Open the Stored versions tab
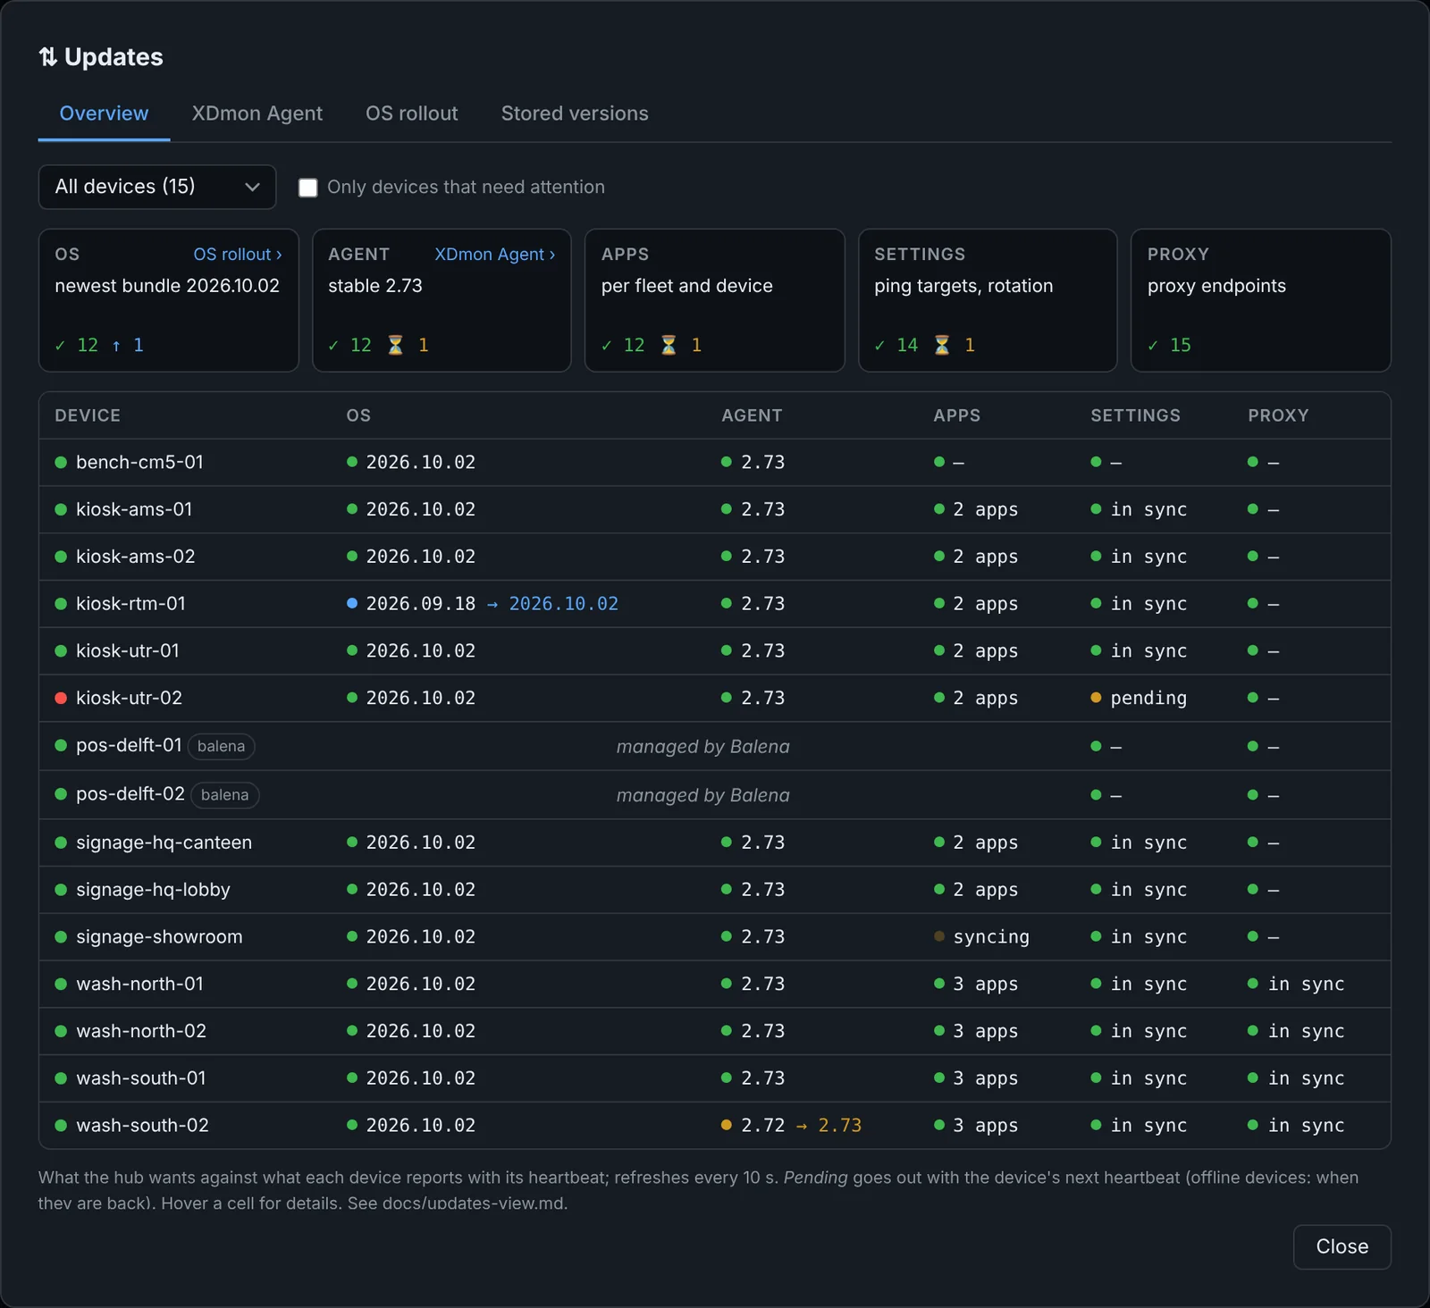1430x1308 pixels. point(575,113)
